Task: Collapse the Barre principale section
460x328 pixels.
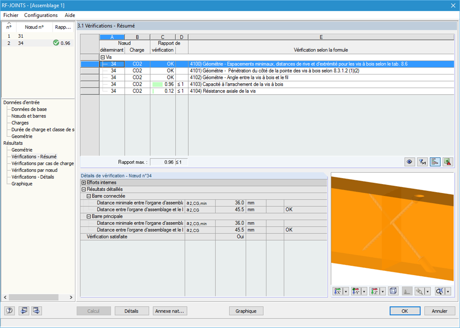Action: (88, 216)
